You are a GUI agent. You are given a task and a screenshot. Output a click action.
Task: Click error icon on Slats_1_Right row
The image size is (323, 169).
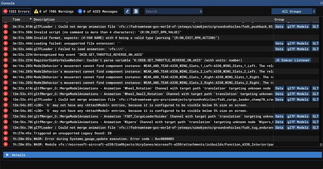(6, 77)
